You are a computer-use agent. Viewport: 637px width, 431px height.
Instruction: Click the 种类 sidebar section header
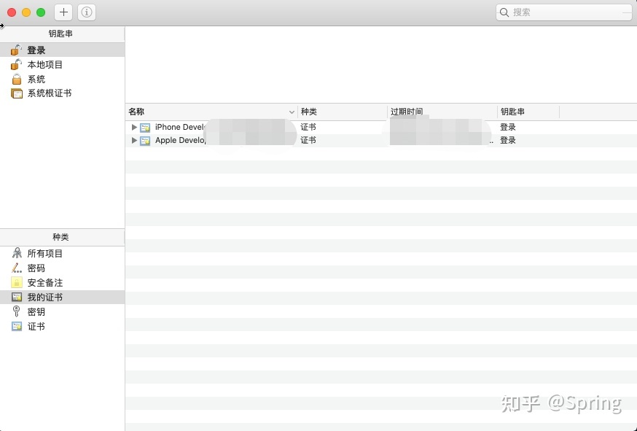coord(61,237)
